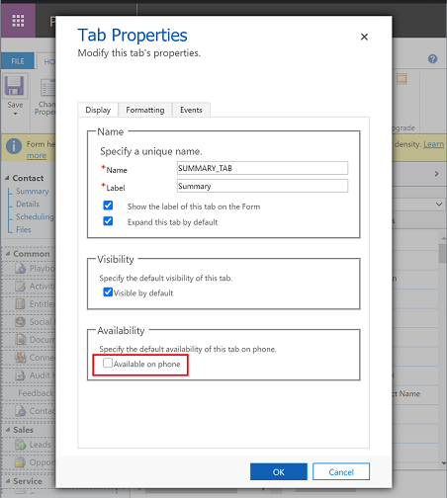The image size is (447, 498).
Task: Click the Audit History icon
Action: 21,374
